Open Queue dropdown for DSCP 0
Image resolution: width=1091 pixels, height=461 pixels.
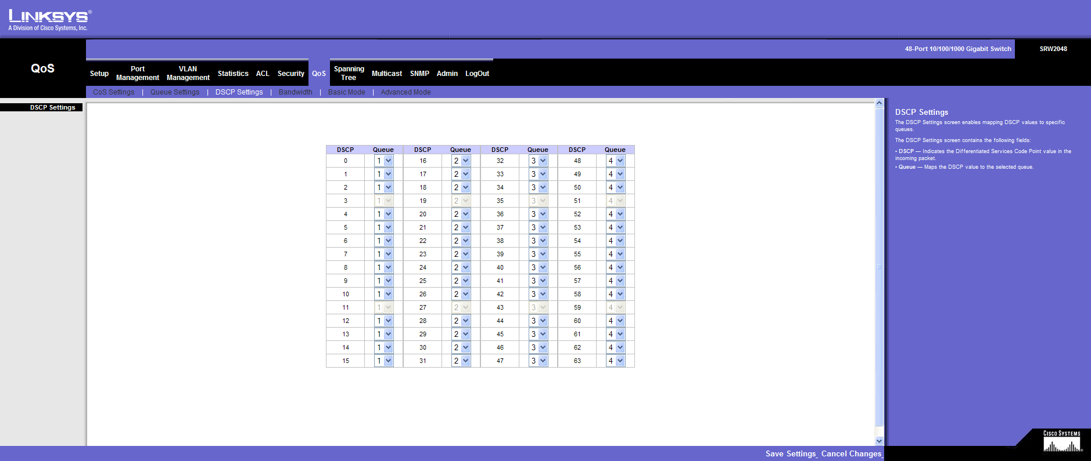click(x=383, y=161)
